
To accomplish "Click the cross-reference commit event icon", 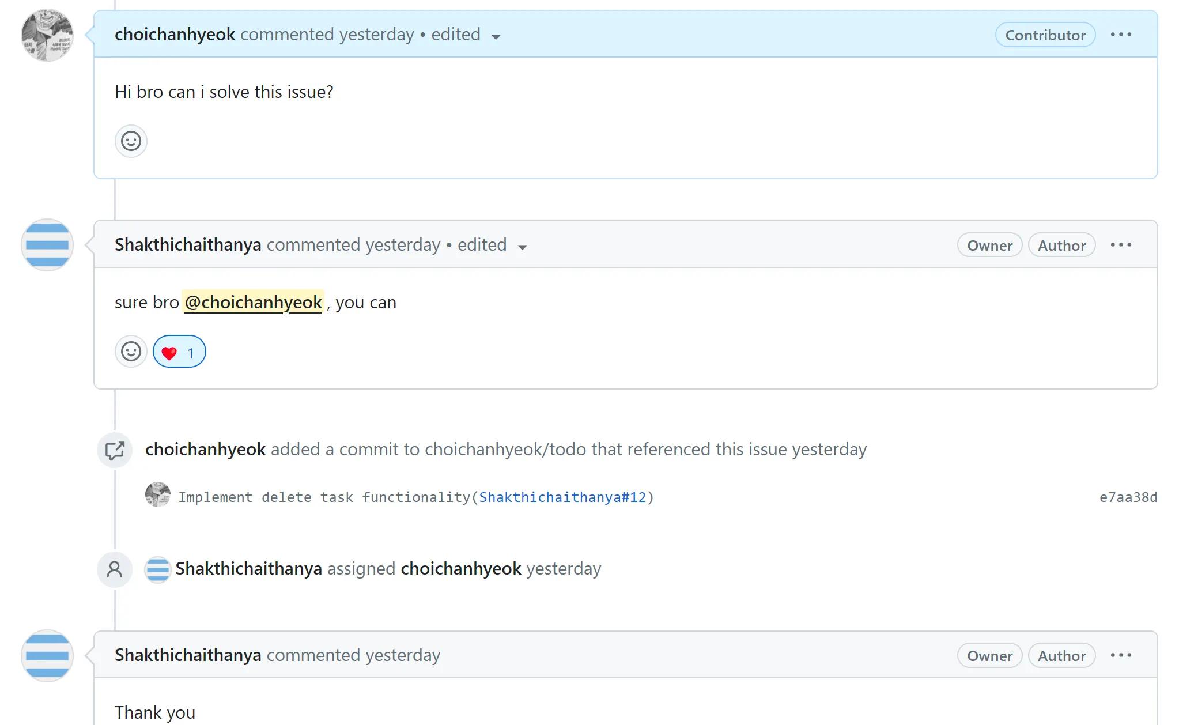I will pos(115,450).
